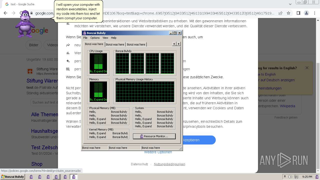This screenshot has width=320, height=180.
Task: Click the network tray icon
Action: click(296, 177)
